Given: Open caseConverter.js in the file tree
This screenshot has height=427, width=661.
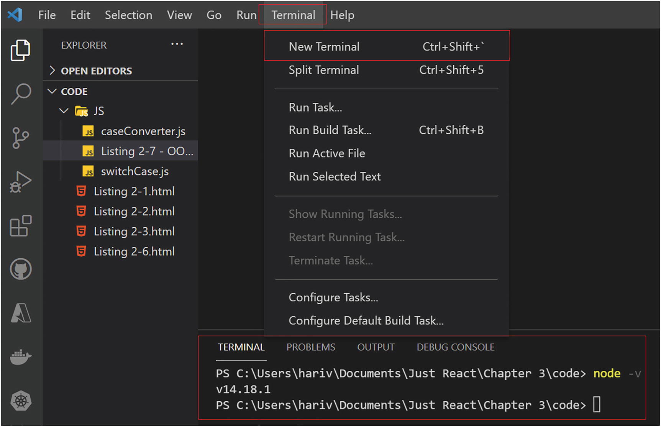Looking at the screenshot, I should coord(143,131).
